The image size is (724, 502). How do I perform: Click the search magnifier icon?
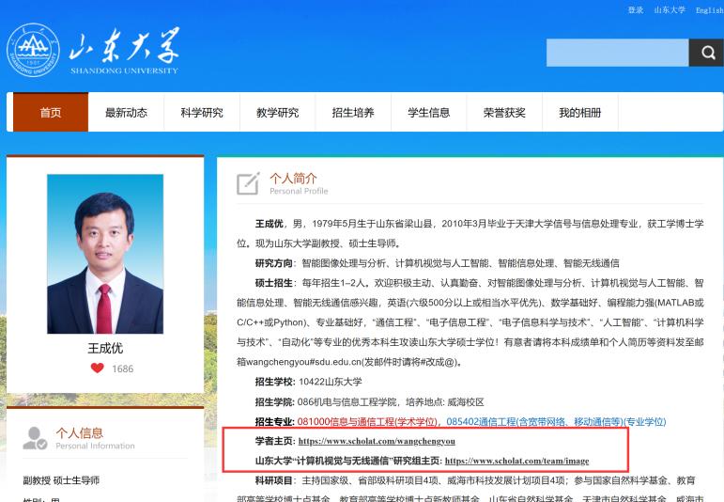tap(705, 54)
